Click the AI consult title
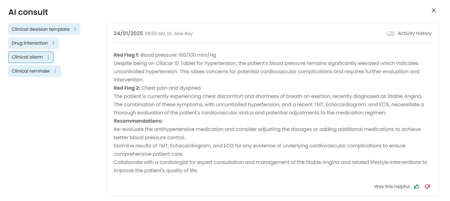Image resolution: width=450 pixels, height=201 pixels. pyautogui.click(x=28, y=12)
